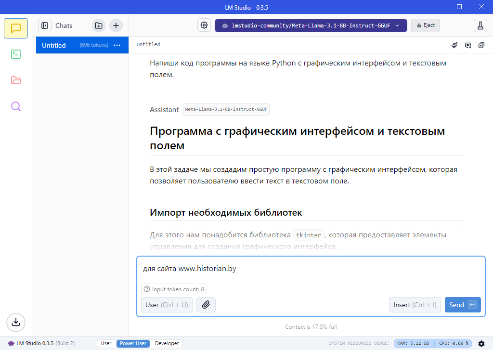493x350 pixels.
Task: Open the Untitled chat options menu
Action: (x=117, y=45)
